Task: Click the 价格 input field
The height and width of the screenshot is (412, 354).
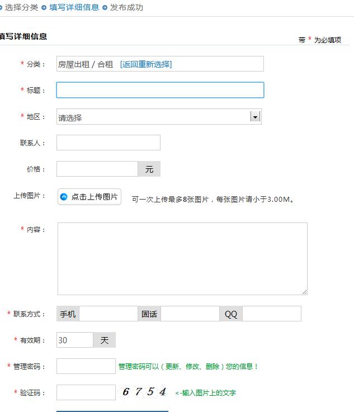Action: (x=97, y=169)
